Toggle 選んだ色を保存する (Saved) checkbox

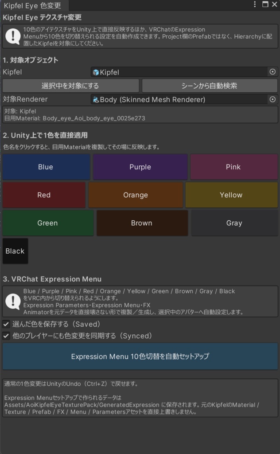[x=6, y=324]
